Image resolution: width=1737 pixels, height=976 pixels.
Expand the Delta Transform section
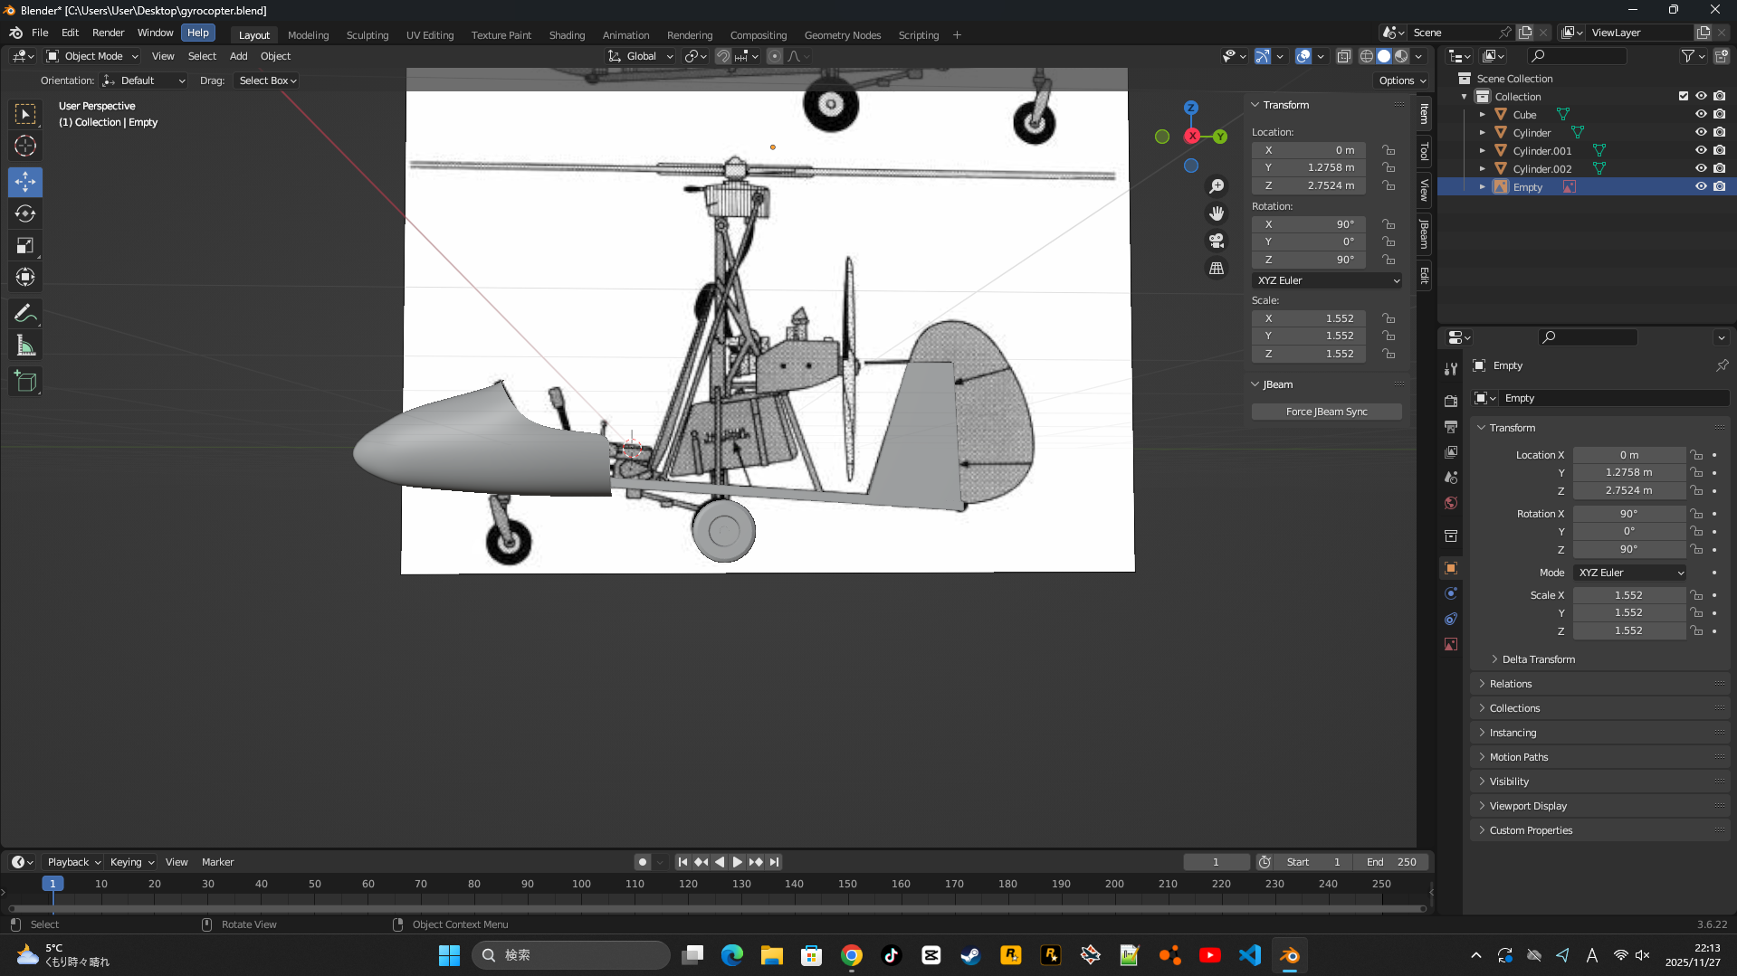(x=1538, y=659)
